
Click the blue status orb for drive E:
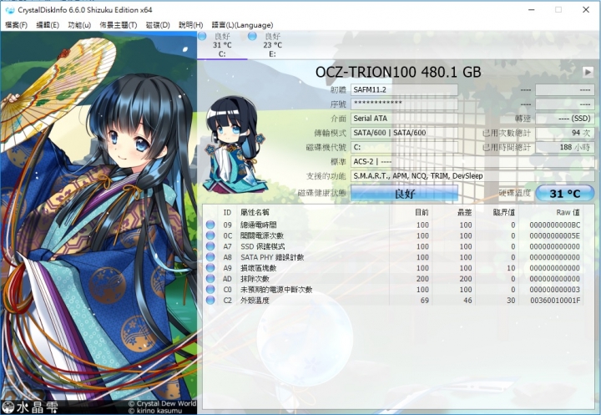point(252,36)
